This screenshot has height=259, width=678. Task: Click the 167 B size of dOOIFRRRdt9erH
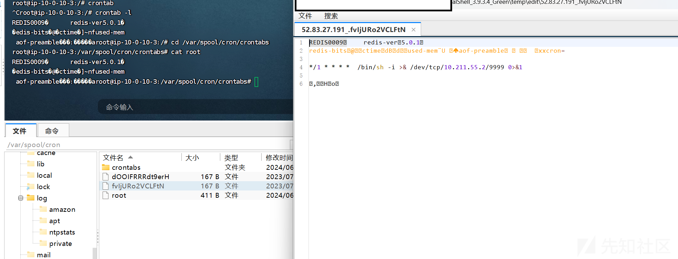[x=210, y=177]
